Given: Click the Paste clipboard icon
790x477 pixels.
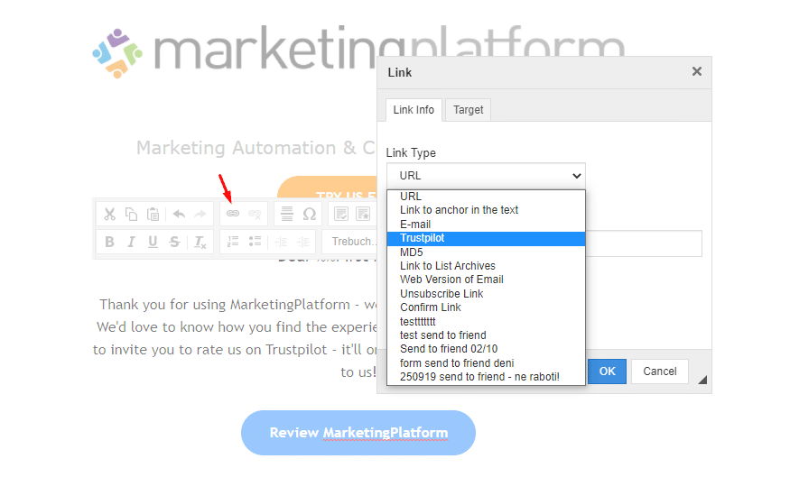Looking at the screenshot, I should click(x=153, y=215).
